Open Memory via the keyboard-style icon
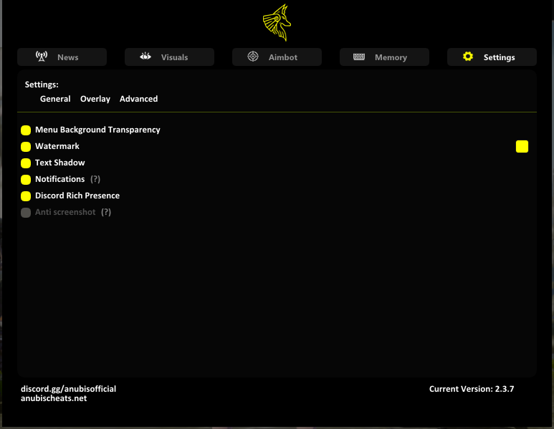Image resolution: width=554 pixels, height=429 pixels. tap(359, 57)
